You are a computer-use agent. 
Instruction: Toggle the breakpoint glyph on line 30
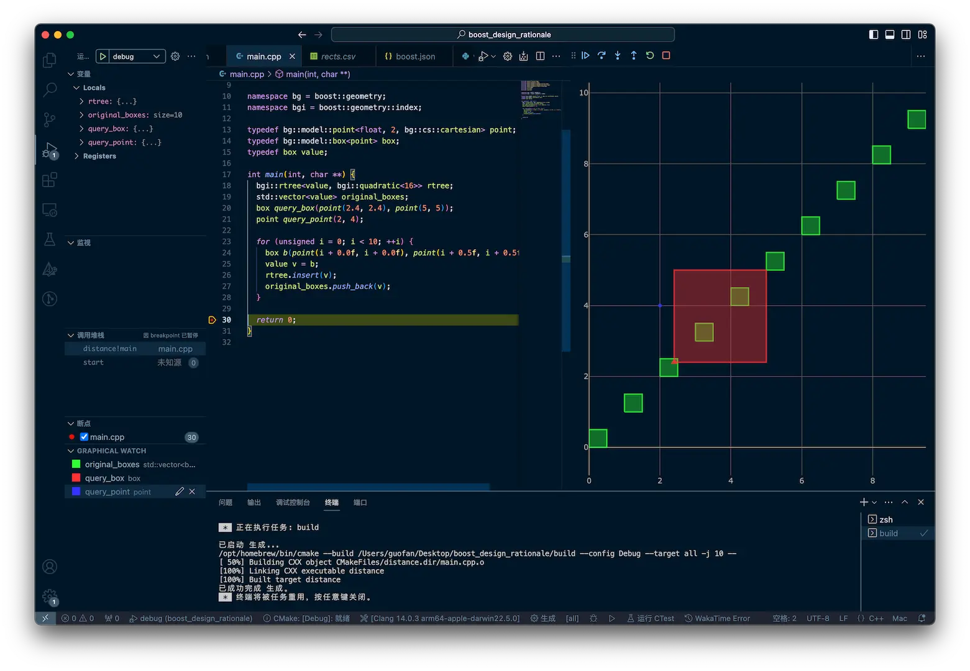point(213,320)
